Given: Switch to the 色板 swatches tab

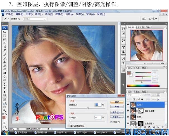Looking at the screenshot, I should [x=137, y=68].
